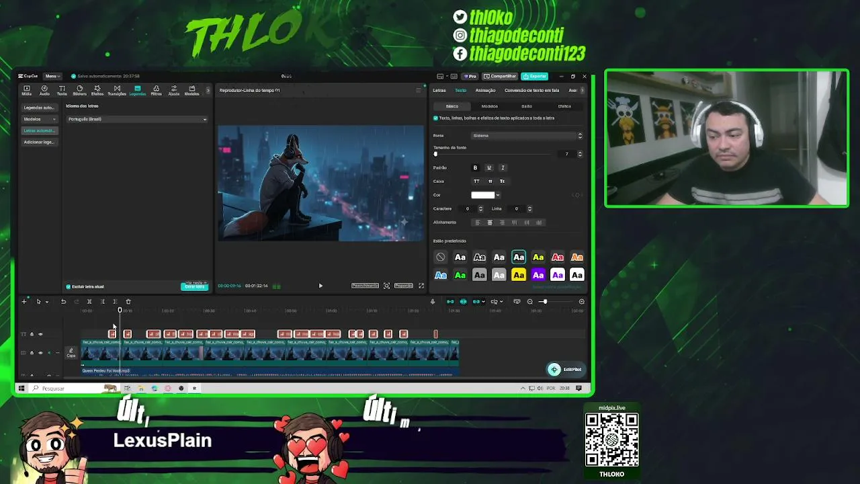This screenshot has width=860, height=484.
Task: Adjust the font size stepper
Action: [x=580, y=155]
